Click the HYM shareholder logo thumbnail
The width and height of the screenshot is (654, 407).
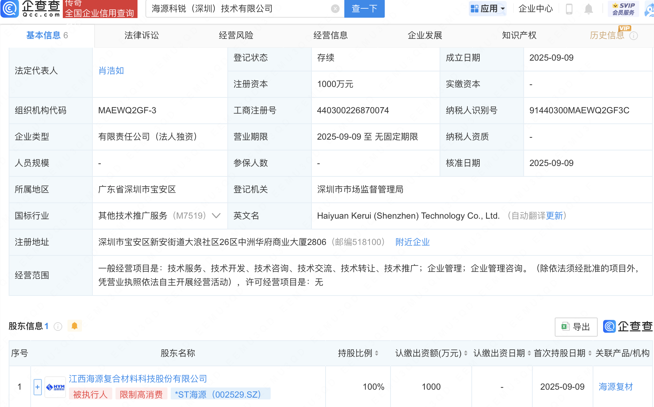(55, 387)
